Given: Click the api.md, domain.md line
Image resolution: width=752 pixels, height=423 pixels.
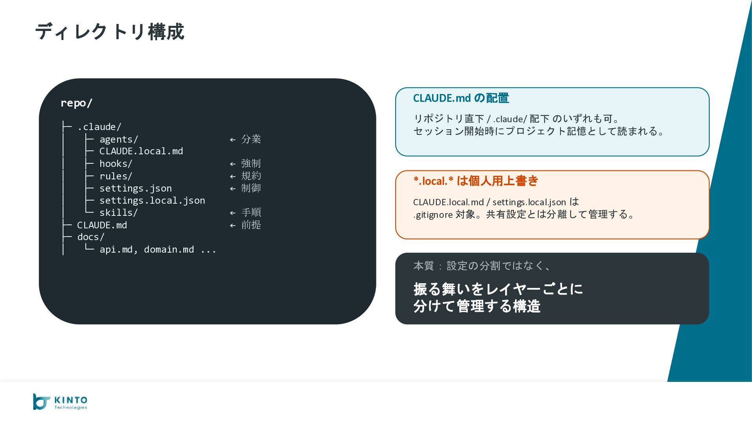Looking at the screenshot, I should pyautogui.click(x=158, y=249).
